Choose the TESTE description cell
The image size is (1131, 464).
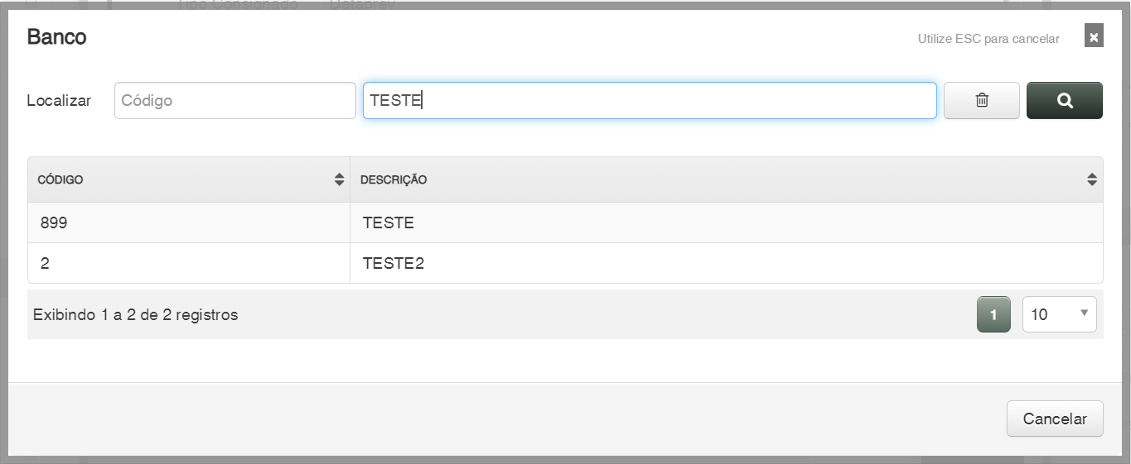pos(389,222)
